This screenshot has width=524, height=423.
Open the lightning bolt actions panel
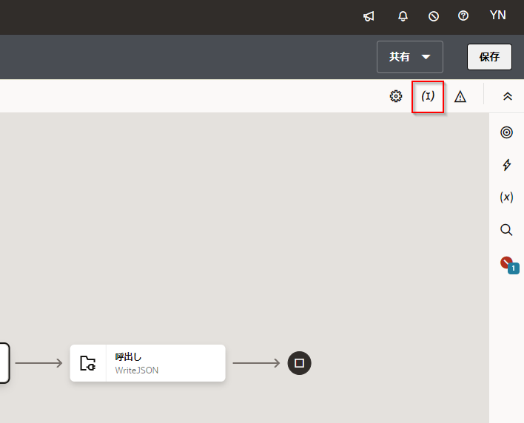pos(506,165)
